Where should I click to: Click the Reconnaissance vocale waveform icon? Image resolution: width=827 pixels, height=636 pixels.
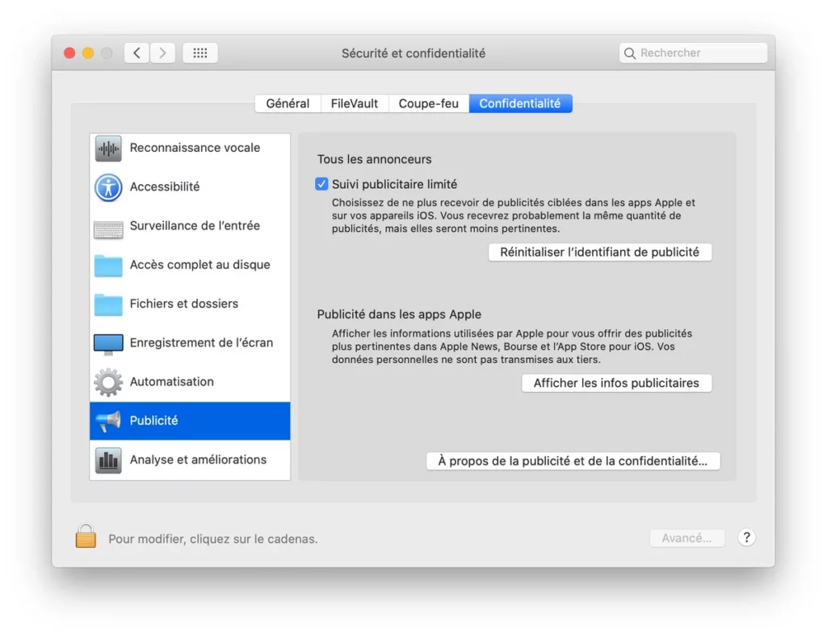coord(108,149)
